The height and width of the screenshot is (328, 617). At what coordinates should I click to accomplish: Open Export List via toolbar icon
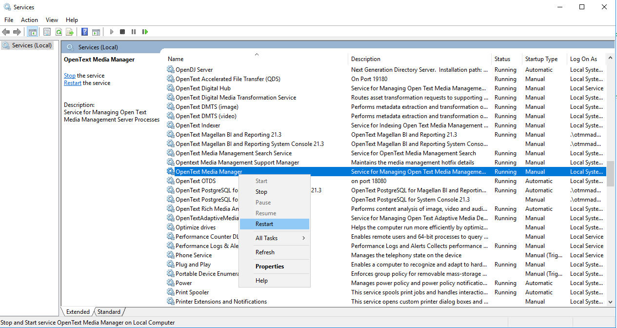(69, 32)
